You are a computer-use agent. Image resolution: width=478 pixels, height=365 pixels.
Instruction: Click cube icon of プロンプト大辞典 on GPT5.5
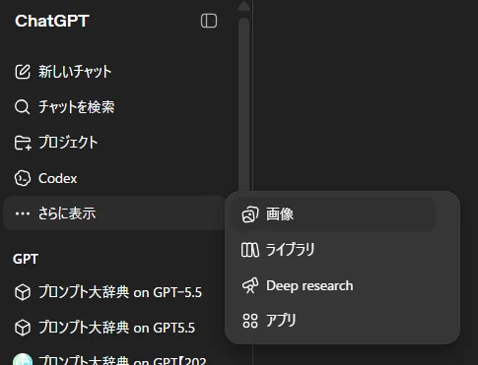[23, 328]
